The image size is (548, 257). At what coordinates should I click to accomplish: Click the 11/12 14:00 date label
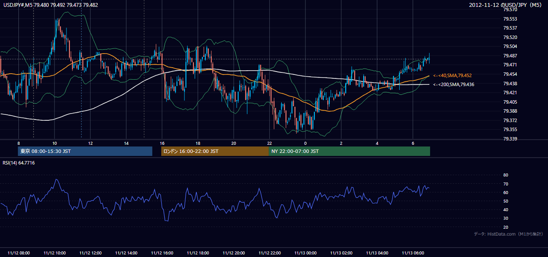point(126,253)
